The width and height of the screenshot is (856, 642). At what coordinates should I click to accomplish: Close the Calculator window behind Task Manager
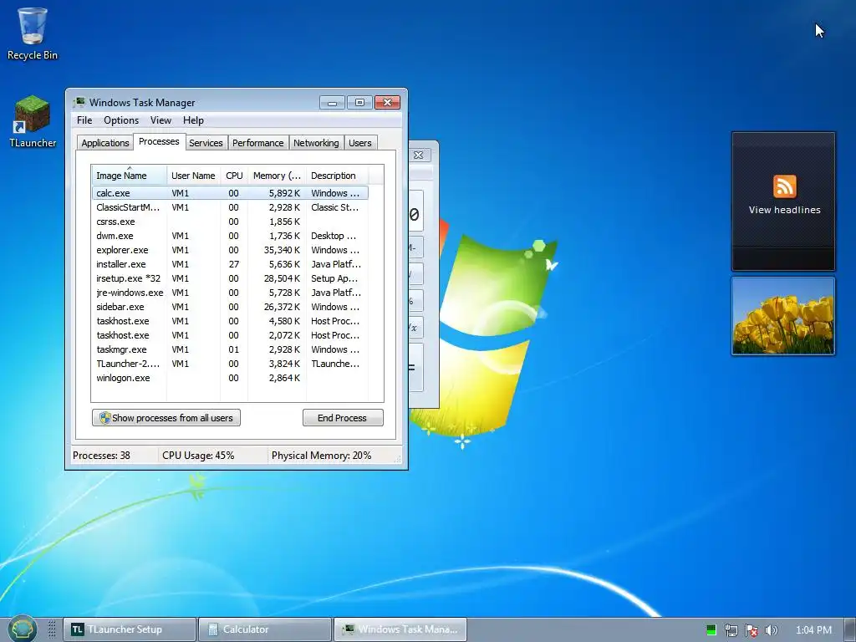420,155
